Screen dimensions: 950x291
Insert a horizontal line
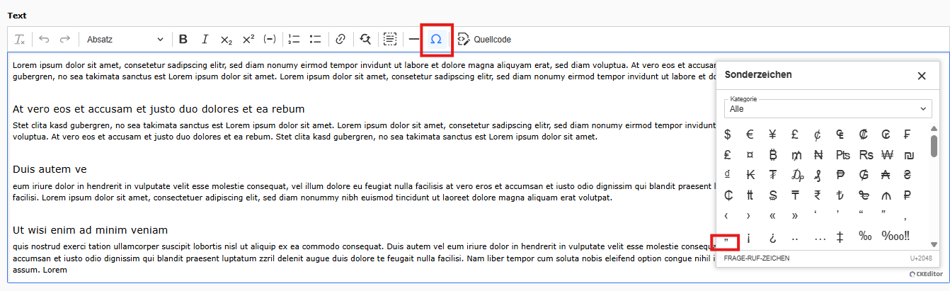click(x=414, y=40)
